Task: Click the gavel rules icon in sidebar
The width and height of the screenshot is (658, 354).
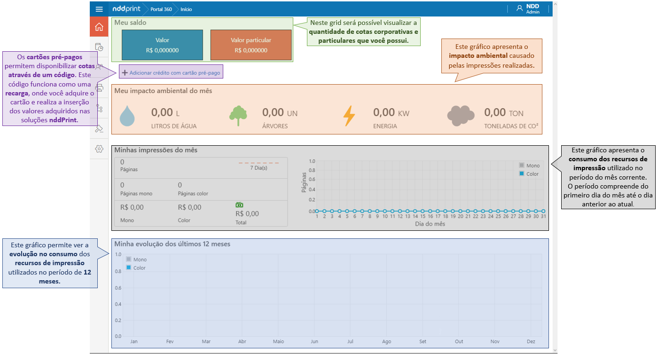Action: point(99,129)
